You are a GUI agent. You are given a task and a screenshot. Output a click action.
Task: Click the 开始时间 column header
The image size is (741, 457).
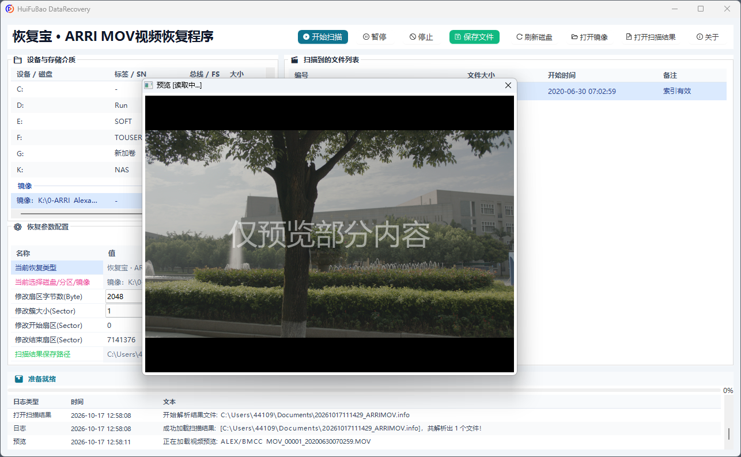click(x=562, y=75)
